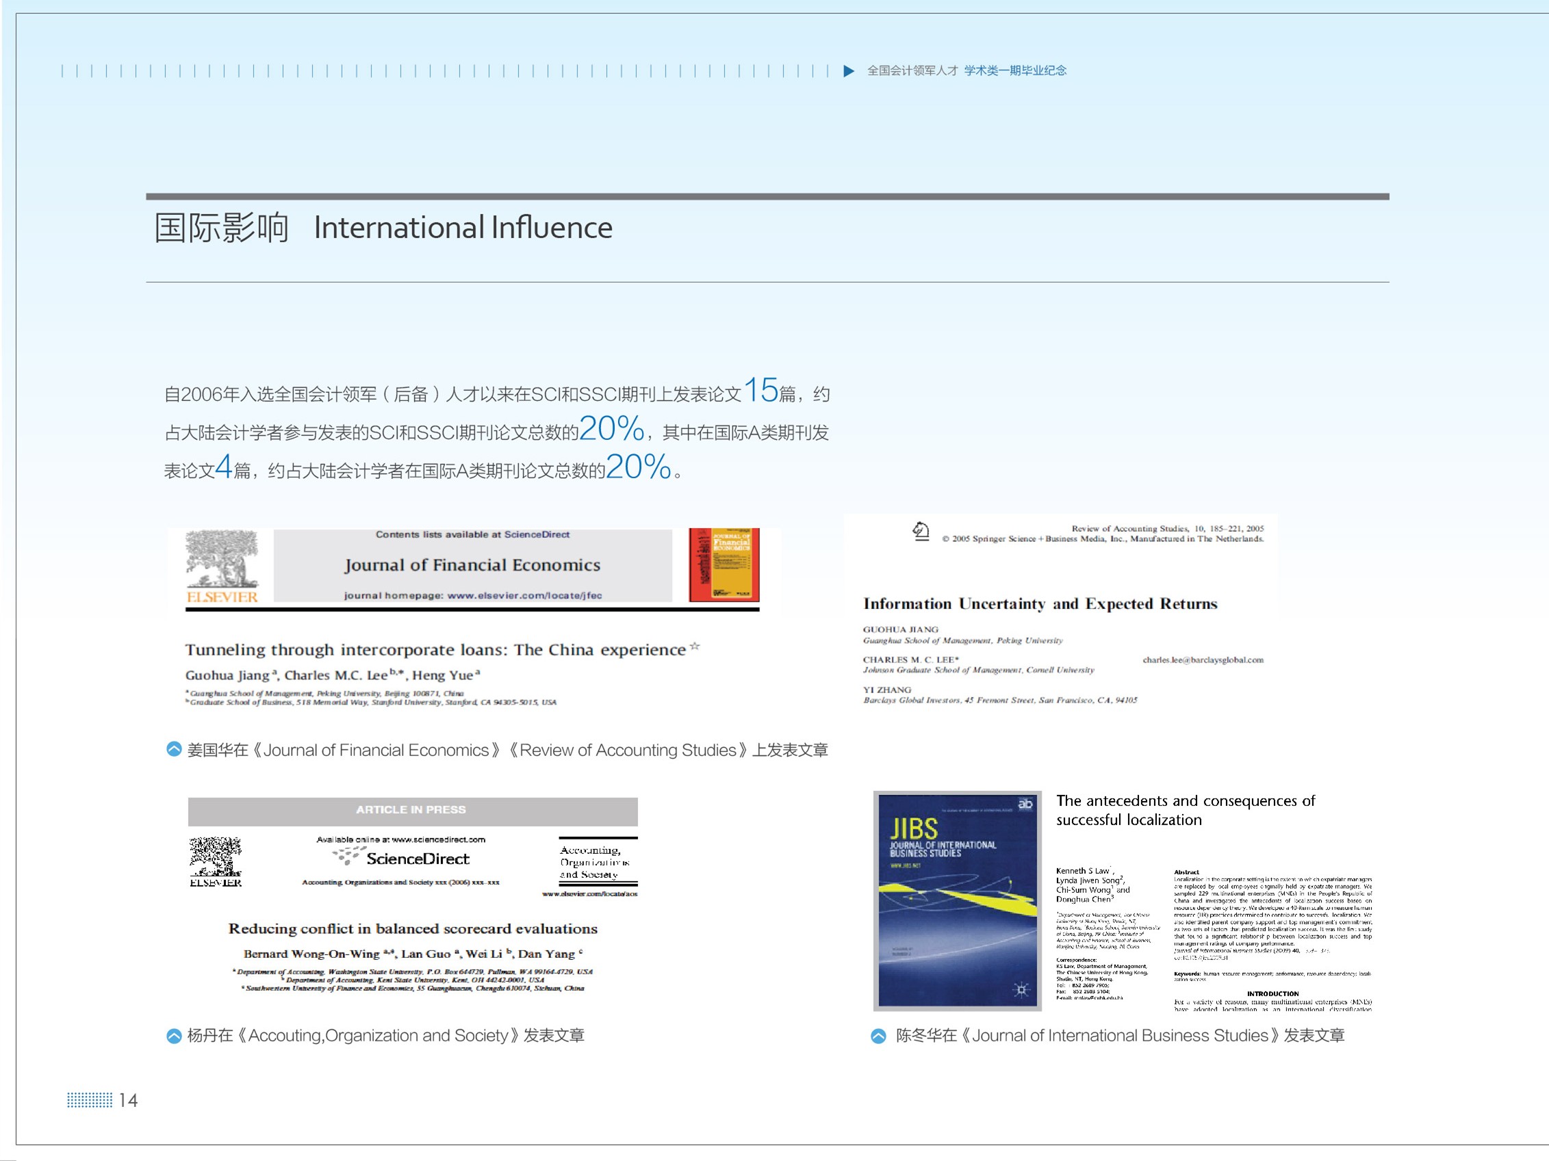This screenshot has height=1161, width=1549.
Task: Click the INTRODUCTION heading in the JIBS article
Action: [x=1272, y=994]
